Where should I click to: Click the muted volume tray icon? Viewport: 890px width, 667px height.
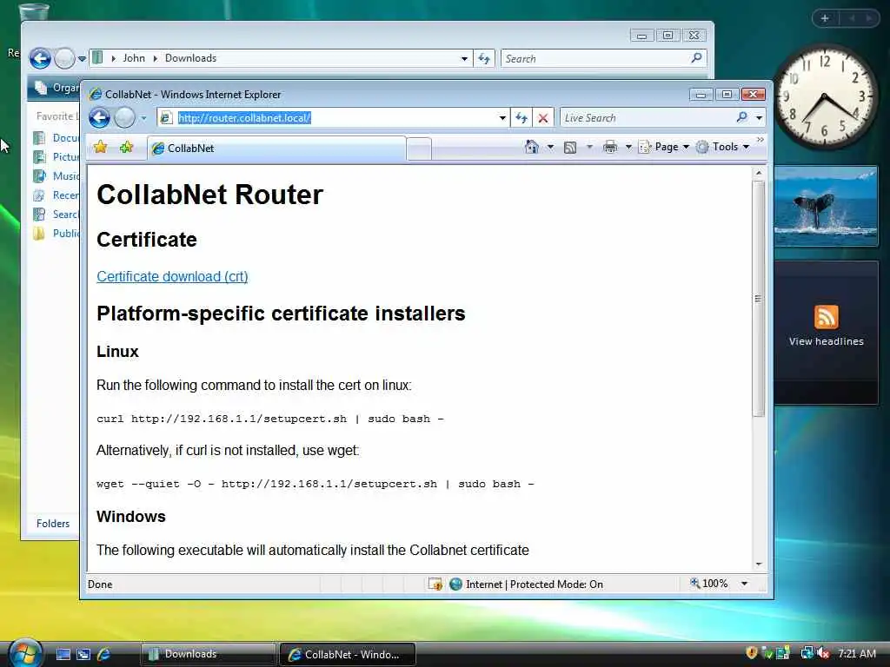tap(822, 653)
